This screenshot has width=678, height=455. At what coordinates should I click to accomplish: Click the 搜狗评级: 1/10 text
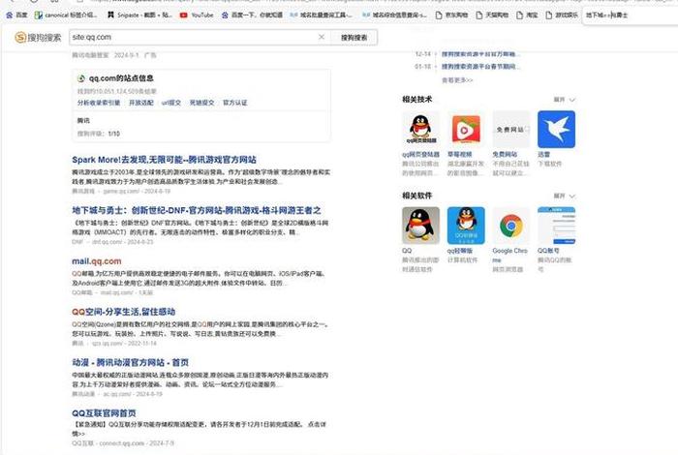pos(99,134)
